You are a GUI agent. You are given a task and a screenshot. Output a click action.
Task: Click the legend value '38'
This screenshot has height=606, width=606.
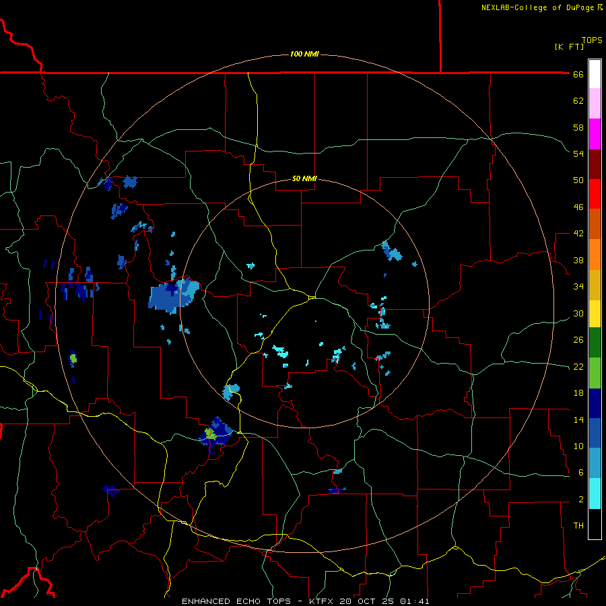(x=578, y=260)
